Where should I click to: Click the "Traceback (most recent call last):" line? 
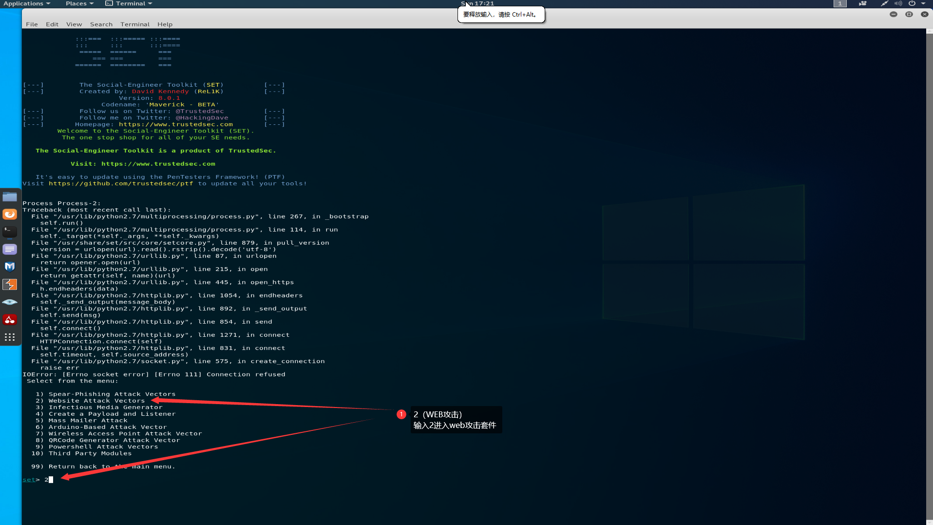click(97, 210)
